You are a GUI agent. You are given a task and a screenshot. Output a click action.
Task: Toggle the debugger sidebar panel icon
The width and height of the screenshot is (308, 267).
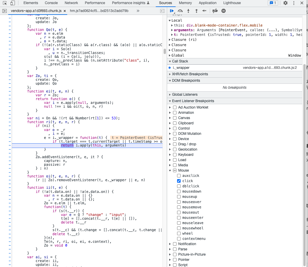tap(162, 11)
